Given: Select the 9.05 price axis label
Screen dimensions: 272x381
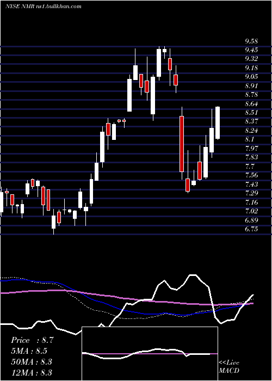Looking at the screenshot, I should click(x=251, y=77).
